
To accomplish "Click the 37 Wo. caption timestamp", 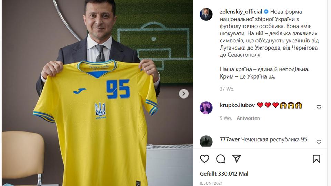I will click(227, 89).
